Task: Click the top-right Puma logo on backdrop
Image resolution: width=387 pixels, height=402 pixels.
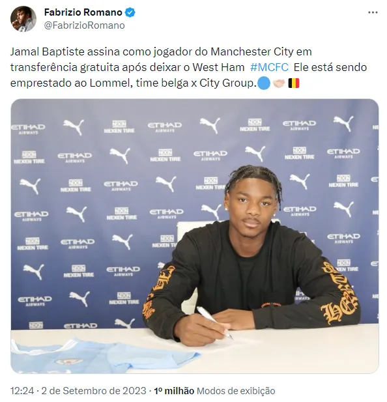Action: pos(343,123)
